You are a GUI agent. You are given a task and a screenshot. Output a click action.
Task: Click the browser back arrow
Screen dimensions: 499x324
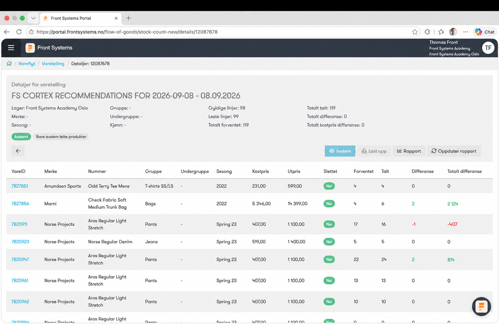pos(7,32)
